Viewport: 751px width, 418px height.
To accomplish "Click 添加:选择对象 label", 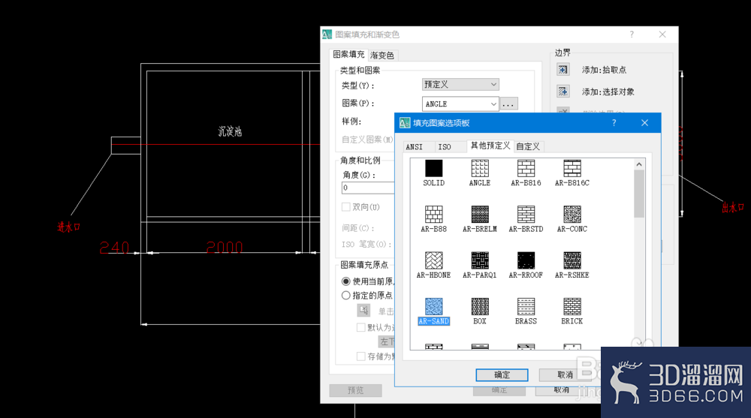I will 608,92.
